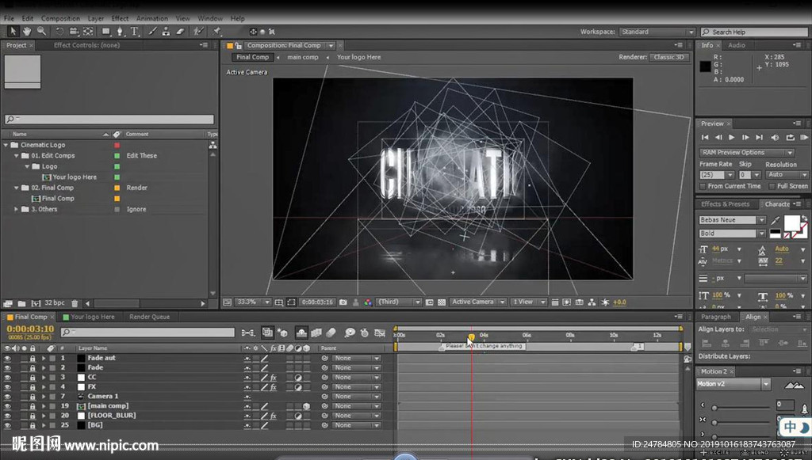Switch to Render Queue tab

pos(149,317)
